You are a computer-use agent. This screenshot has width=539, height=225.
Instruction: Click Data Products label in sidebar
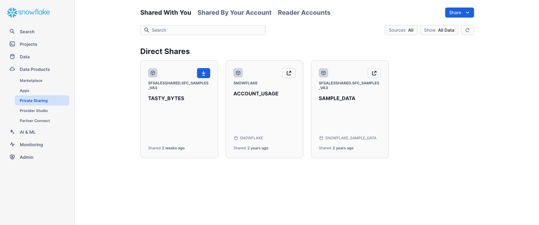[35, 69]
